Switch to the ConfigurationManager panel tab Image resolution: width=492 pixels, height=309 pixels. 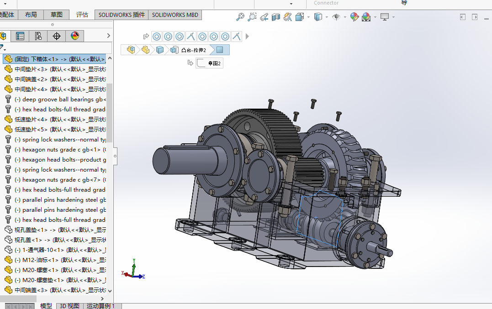[38, 36]
